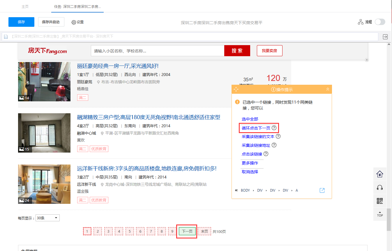Click the exit arrow icon beside address bar

[385, 37]
